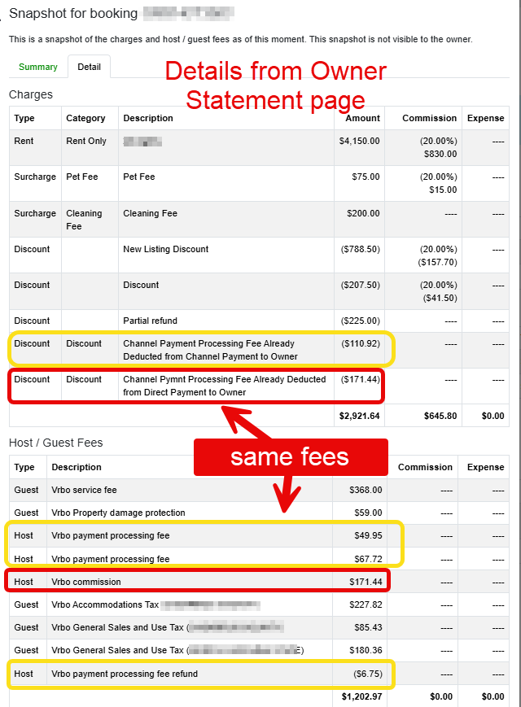Click the $645.80 commission total

click(x=440, y=416)
